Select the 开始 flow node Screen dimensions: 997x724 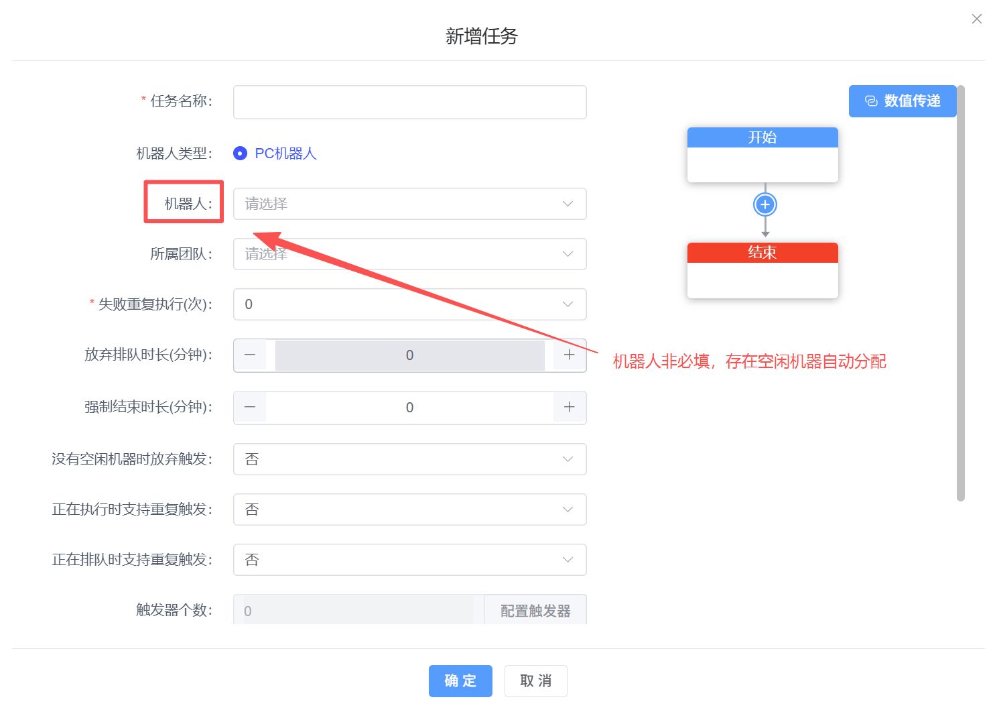(x=762, y=155)
